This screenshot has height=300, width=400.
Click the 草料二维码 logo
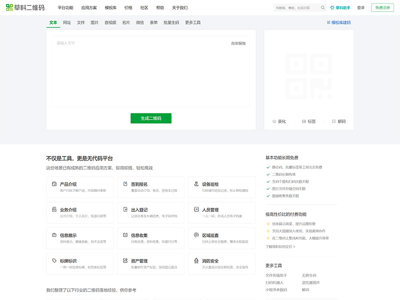pos(25,8)
